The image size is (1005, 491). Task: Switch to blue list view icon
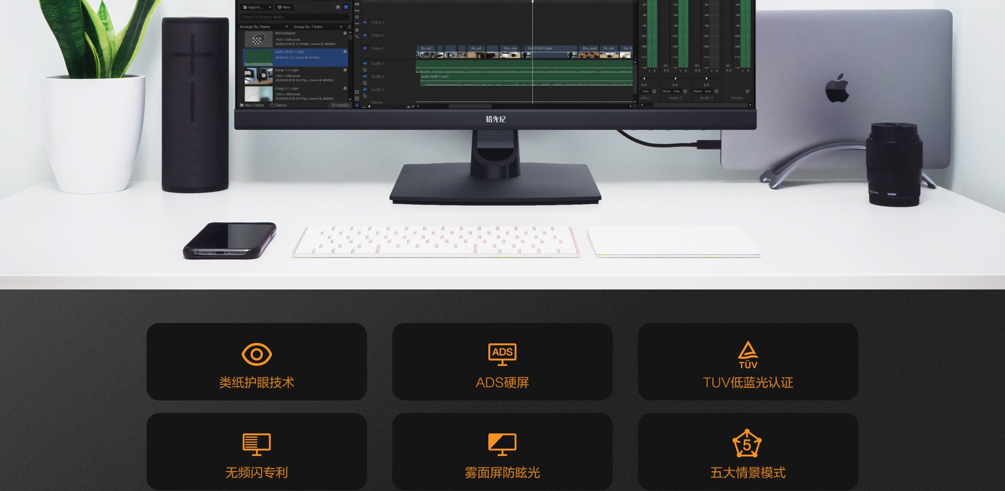pos(345,7)
